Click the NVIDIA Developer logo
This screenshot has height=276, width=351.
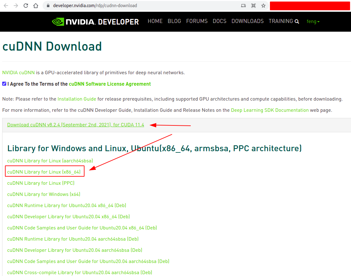pyautogui.click(x=95, y=22)
